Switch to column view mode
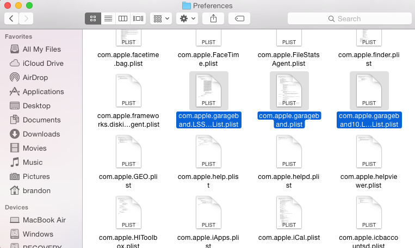The image size is (415, 248). [123, 18]
